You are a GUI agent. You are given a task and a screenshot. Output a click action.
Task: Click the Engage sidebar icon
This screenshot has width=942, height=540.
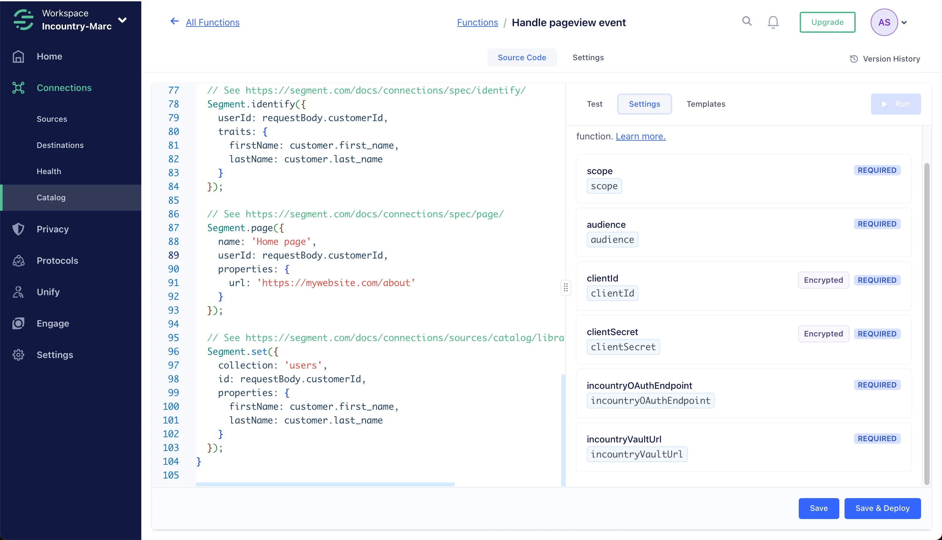[x=18, y=323]
